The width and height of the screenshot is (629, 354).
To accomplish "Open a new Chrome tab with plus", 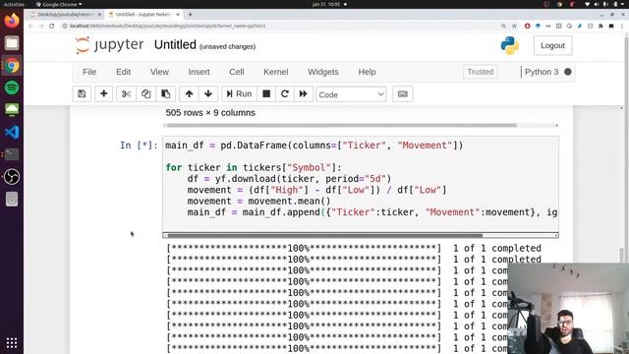I will 190,15.
